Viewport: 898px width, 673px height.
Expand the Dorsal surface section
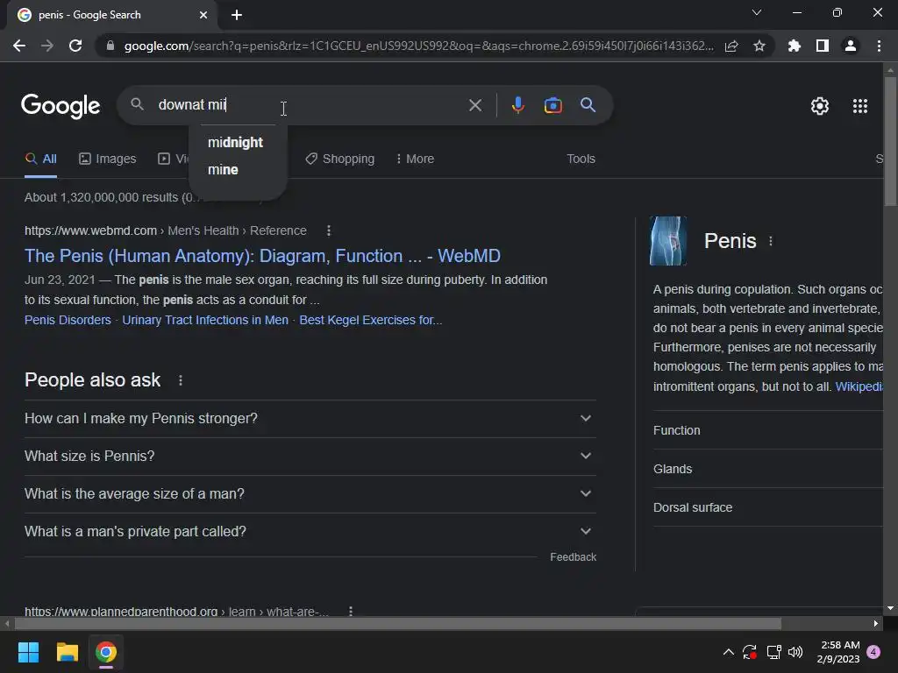tap(768, 507)
